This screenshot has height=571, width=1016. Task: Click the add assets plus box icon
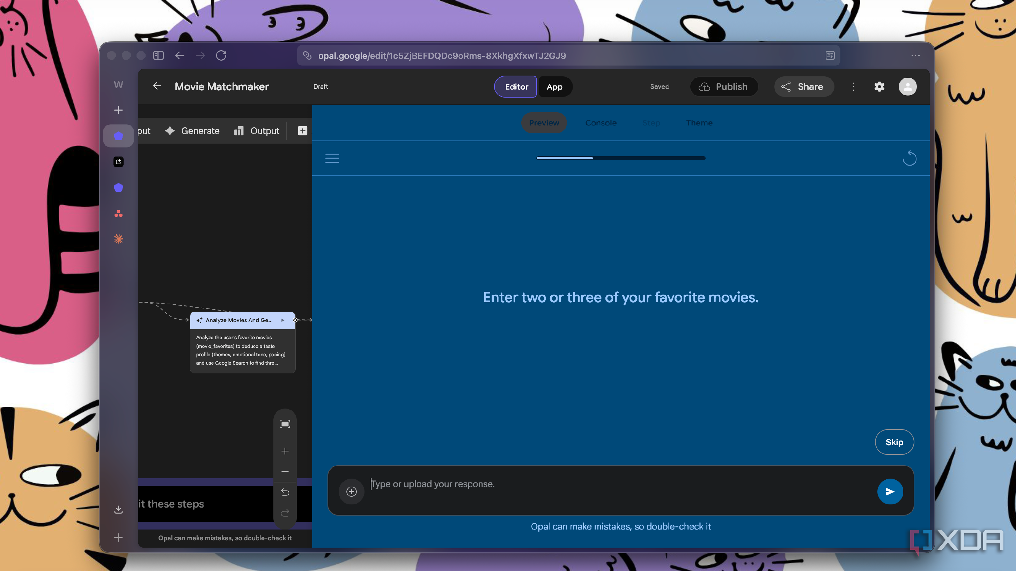click(x=302, y=131)
